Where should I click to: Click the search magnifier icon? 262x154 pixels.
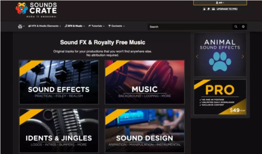click(x=236, y=27)
